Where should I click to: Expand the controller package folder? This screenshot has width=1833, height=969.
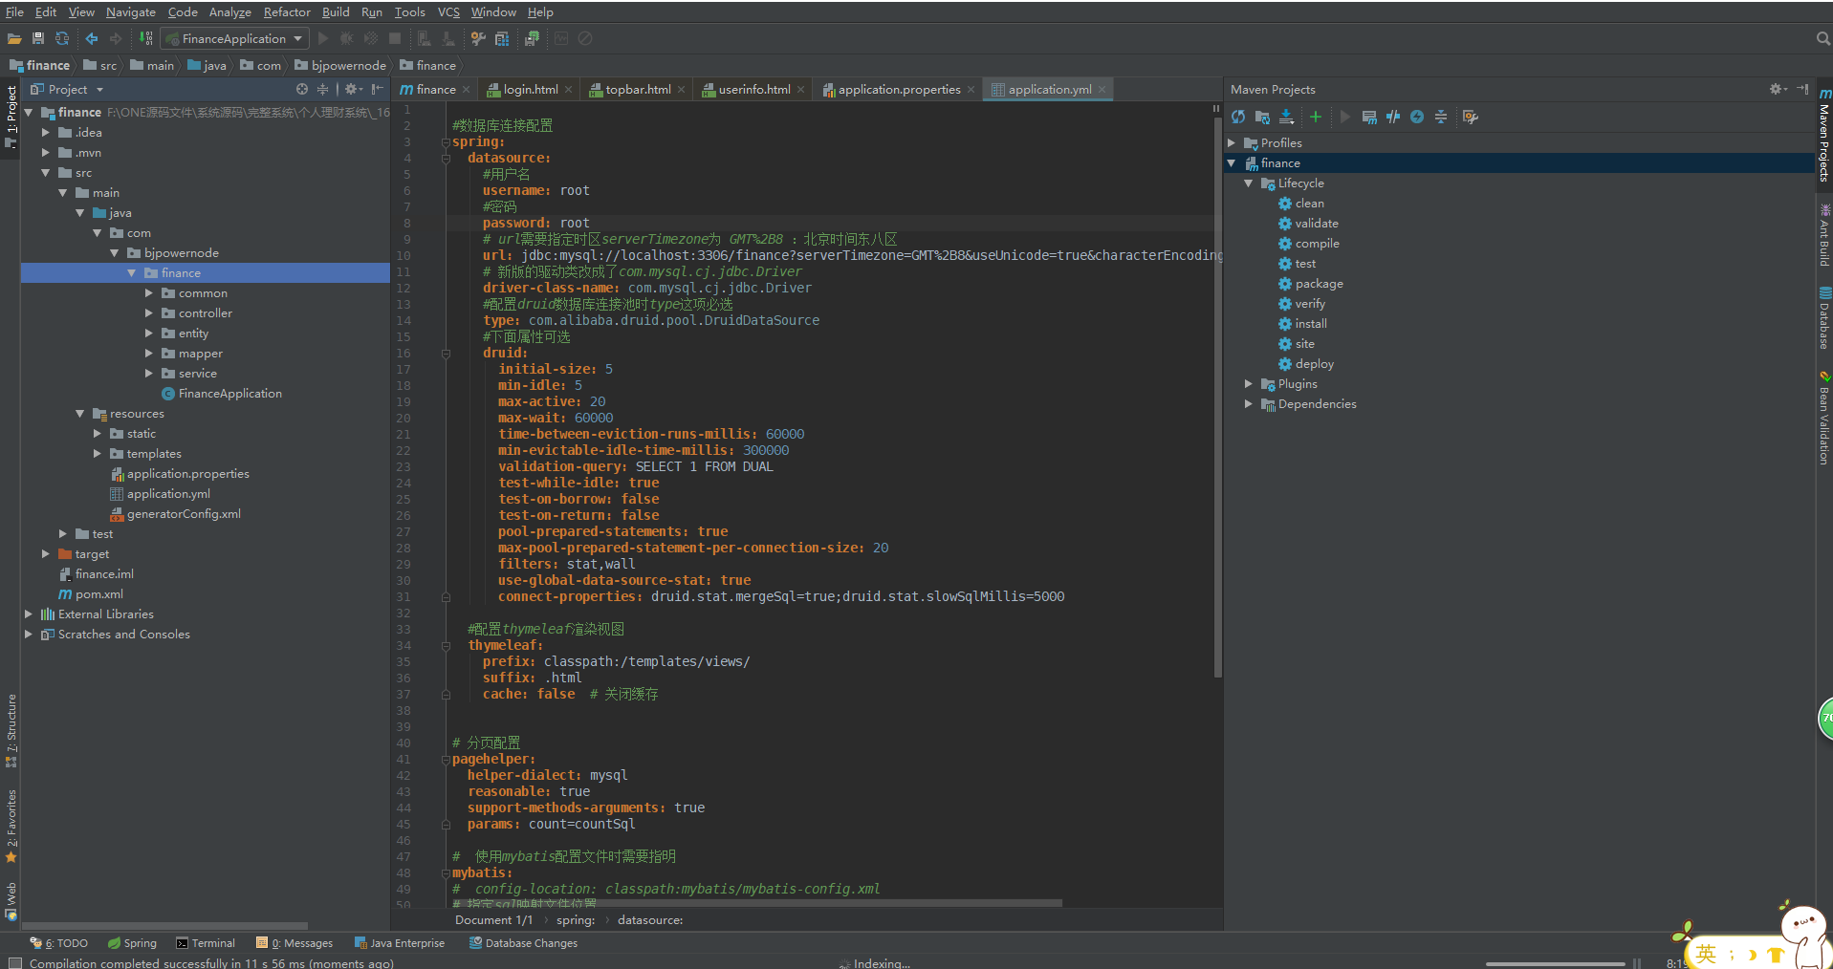(x=149, y=313)
